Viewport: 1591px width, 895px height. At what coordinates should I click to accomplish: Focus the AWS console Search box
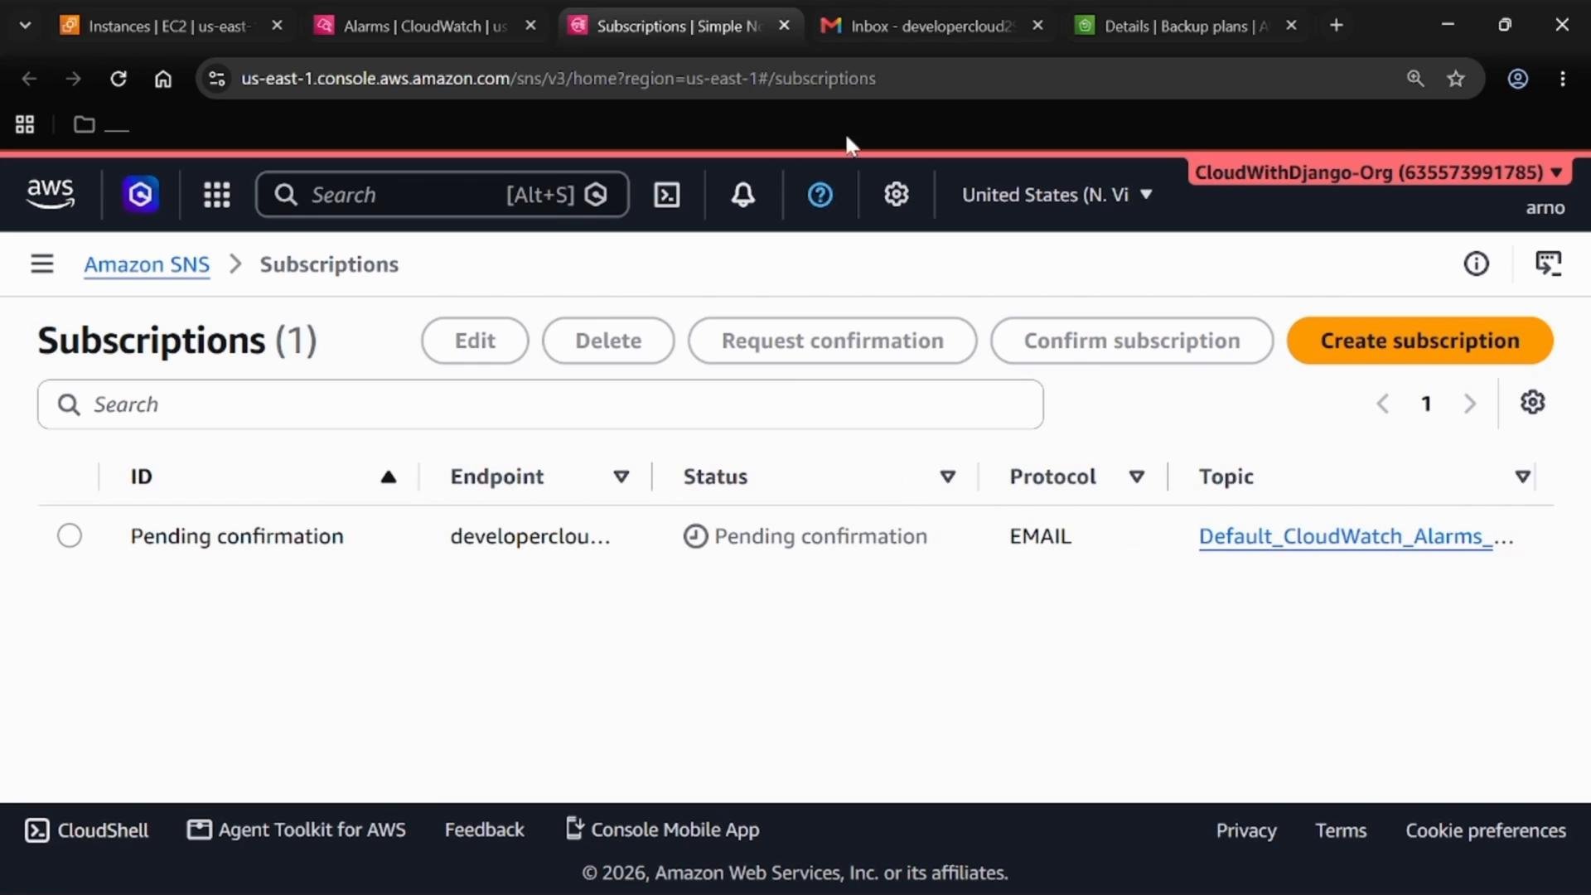pos(442,195)
